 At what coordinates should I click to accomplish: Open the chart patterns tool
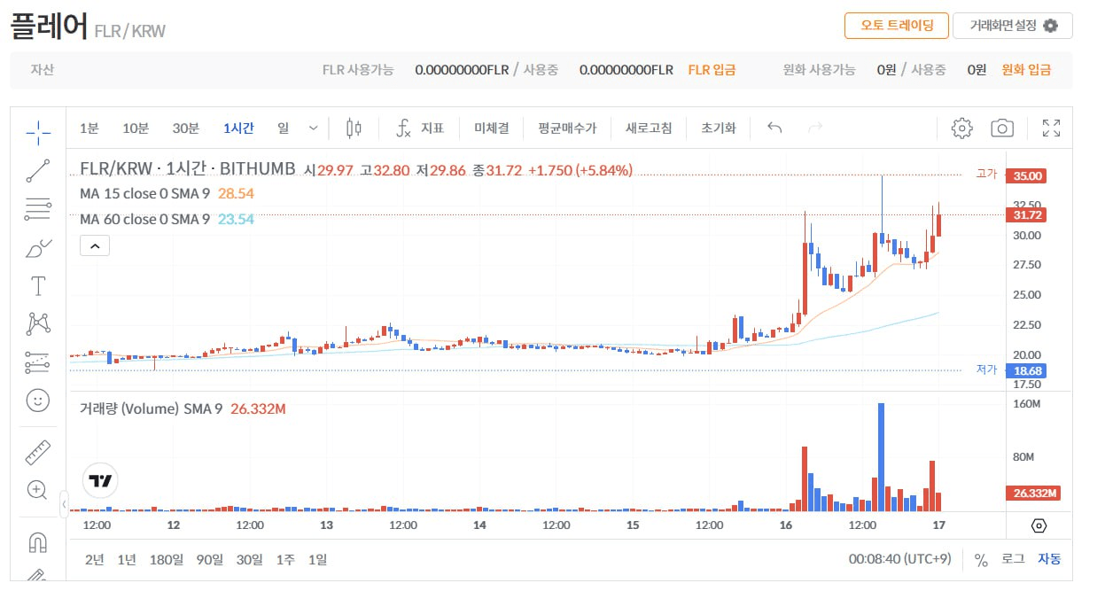(x=38, y=323)
